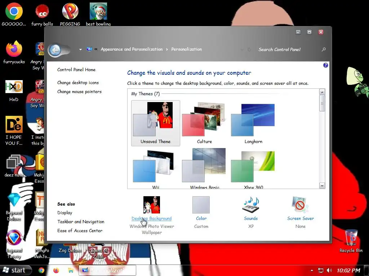The width and height of the screenshot is (369, 276).
Task: Launch Firefox from the taskbar
Action: (x=56, y=270)
